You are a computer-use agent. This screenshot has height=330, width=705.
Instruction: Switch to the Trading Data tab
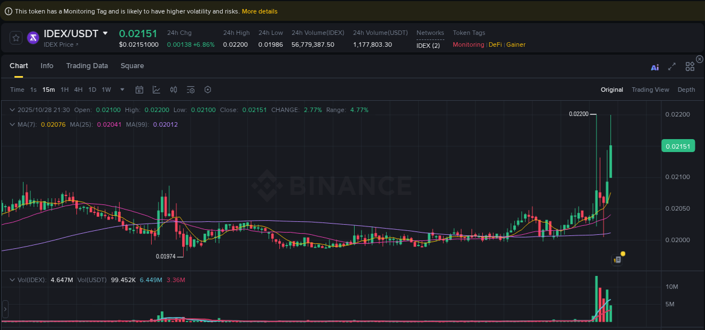[87, 66]
